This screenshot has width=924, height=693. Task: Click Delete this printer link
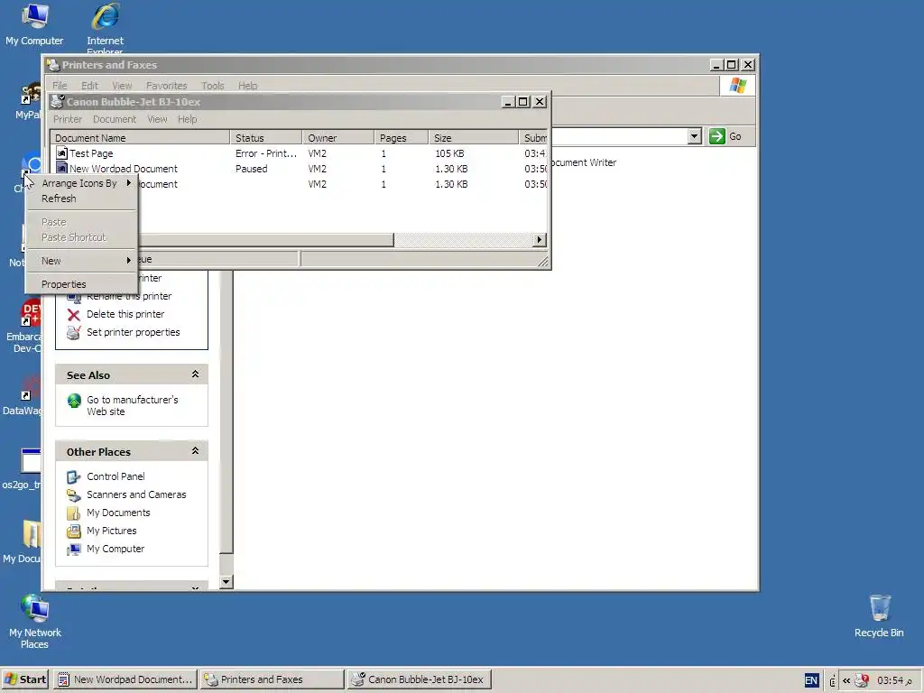[125, 314]
